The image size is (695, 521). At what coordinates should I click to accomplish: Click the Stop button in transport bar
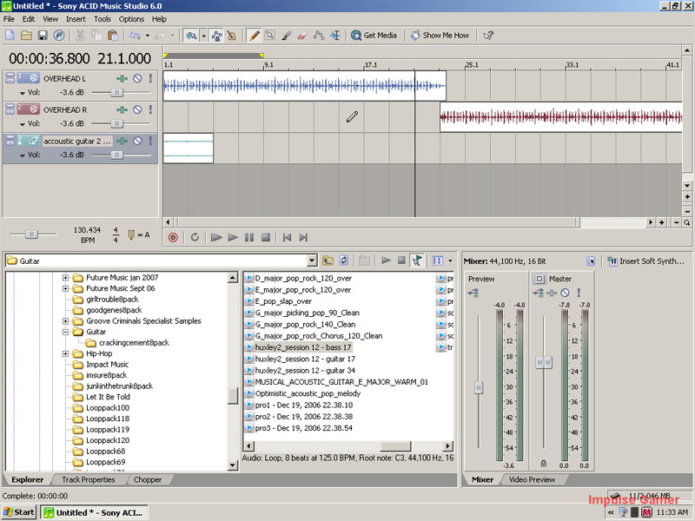click(266, 237)
